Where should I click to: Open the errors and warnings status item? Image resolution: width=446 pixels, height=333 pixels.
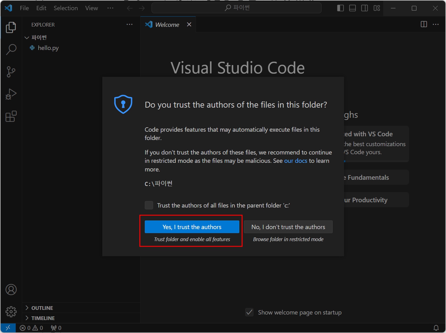pos(31,328)
